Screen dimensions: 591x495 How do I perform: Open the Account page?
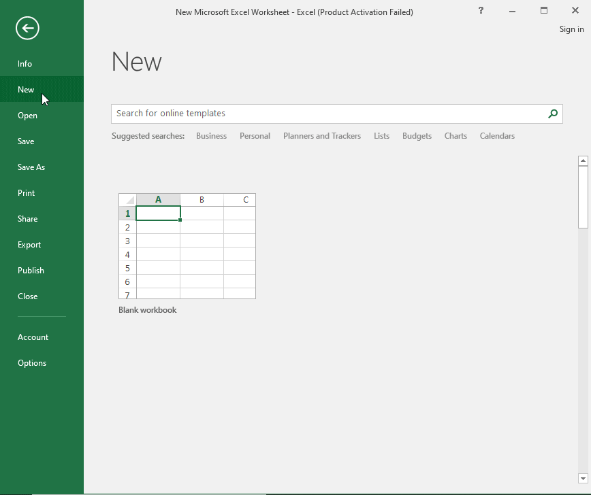click(33, 337)
